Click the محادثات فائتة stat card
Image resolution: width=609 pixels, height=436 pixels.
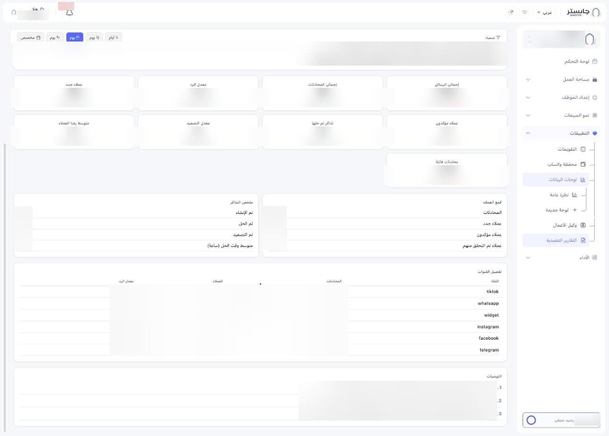[x=447, y=170]
